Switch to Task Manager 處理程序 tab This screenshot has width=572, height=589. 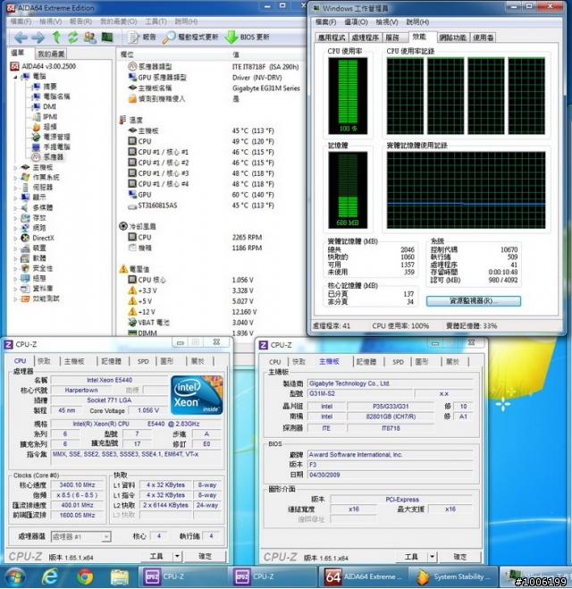pyautogui.click(x=365, y=38)
